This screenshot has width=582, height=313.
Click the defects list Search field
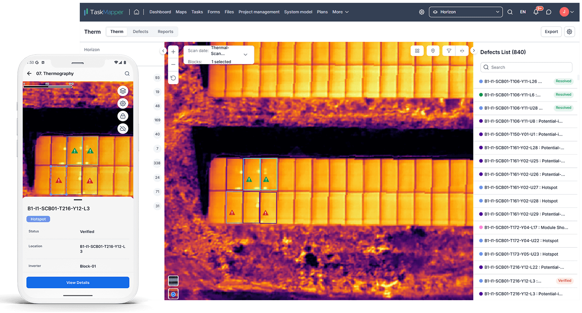click(526, 67)
